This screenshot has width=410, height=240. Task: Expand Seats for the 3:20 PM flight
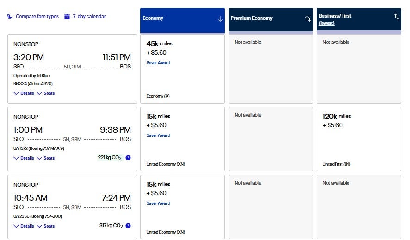(46, 93)
